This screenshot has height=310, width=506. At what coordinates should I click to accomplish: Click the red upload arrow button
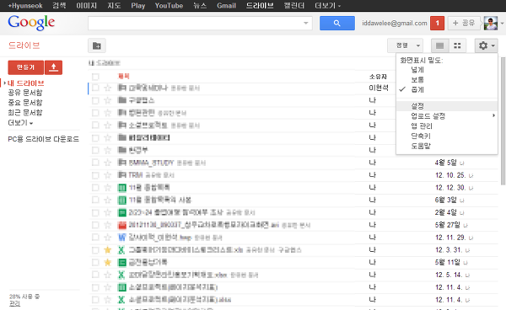point(54,67)
